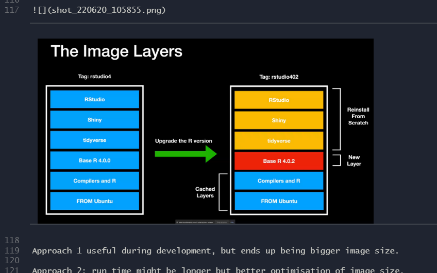Click 'Compilers and R' layer in rstudio4 stack
Image resolution: width=437 pixels, height=273 pixels.
pyautogui.click(x=94, y=180)
